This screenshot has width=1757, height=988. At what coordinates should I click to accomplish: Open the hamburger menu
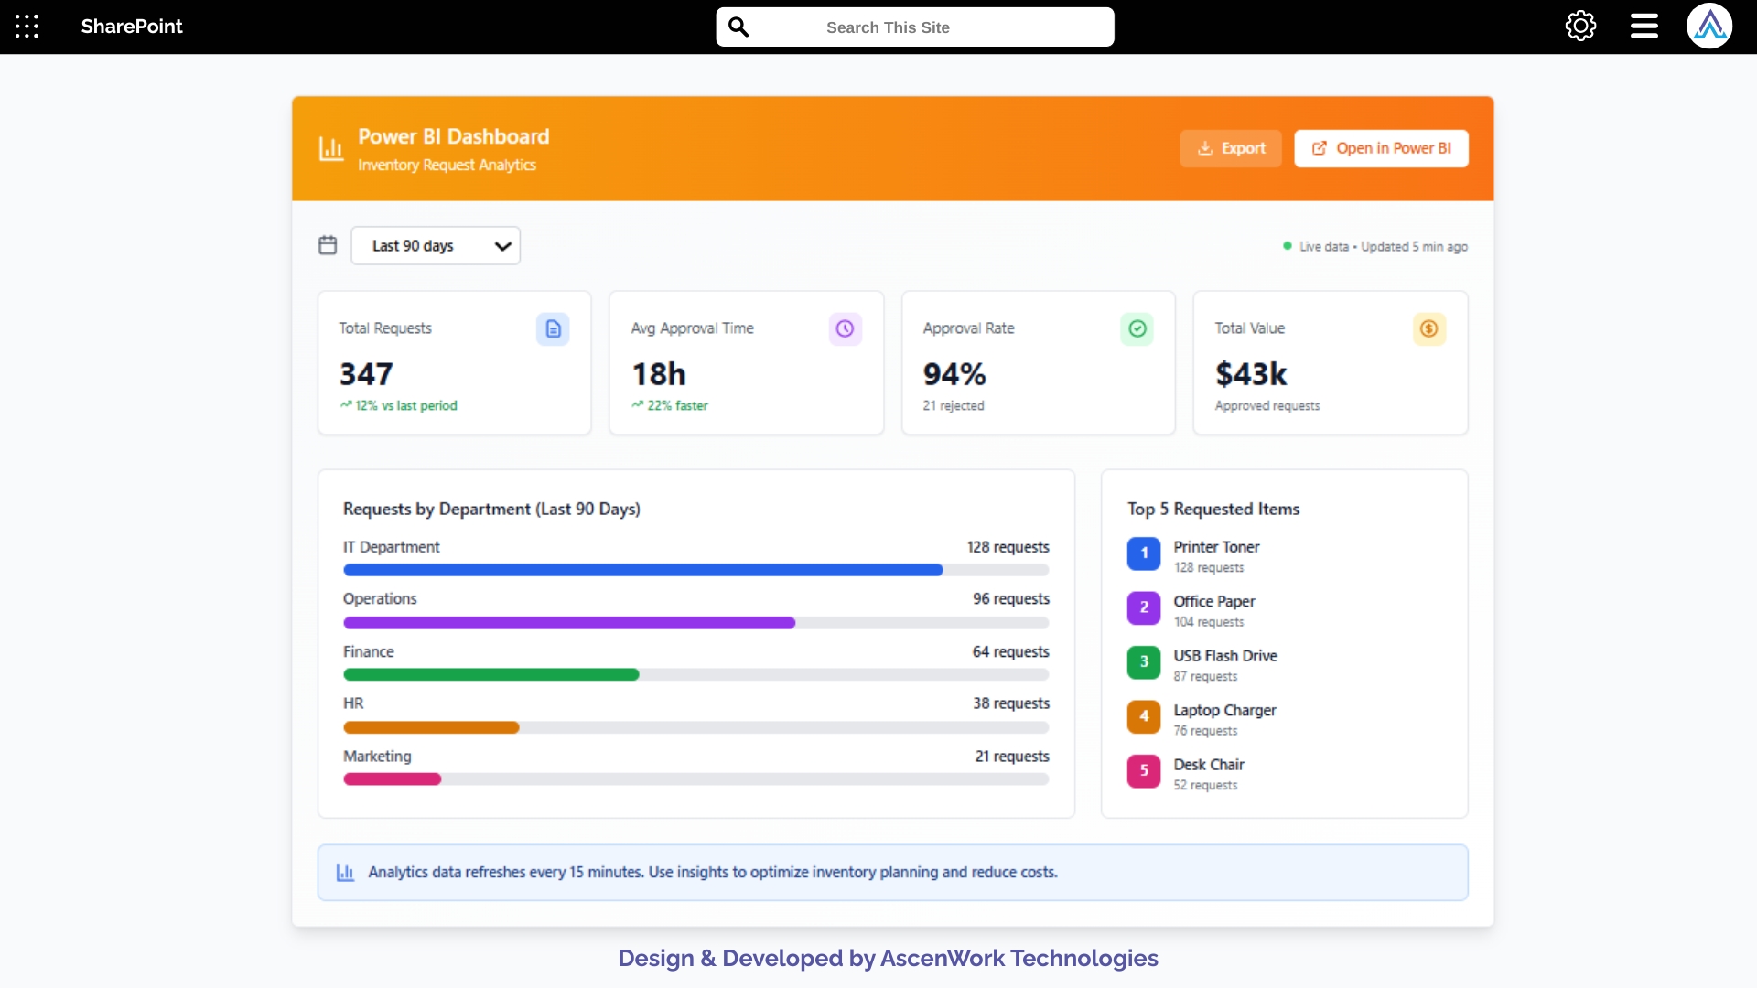pyautogui.click(x=1643, y=26)
